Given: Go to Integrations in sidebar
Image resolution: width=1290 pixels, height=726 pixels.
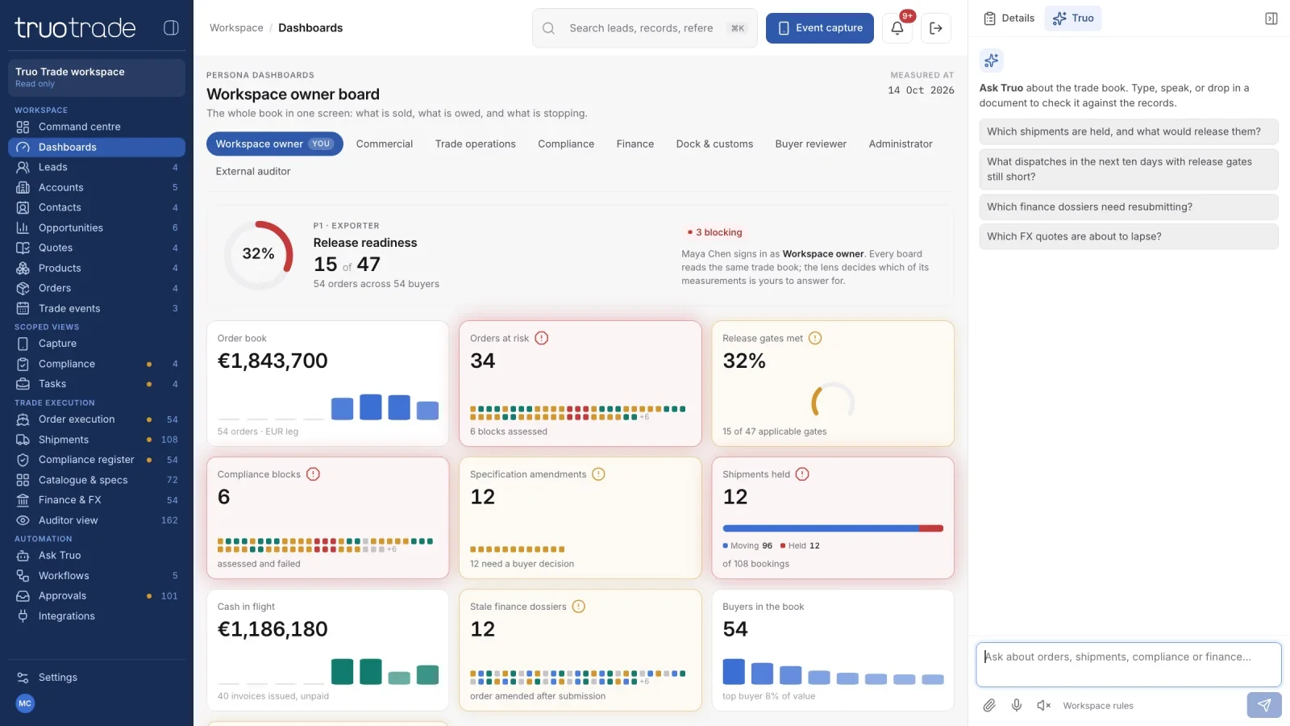Looking at the screenshot, I should pos(97,616).
